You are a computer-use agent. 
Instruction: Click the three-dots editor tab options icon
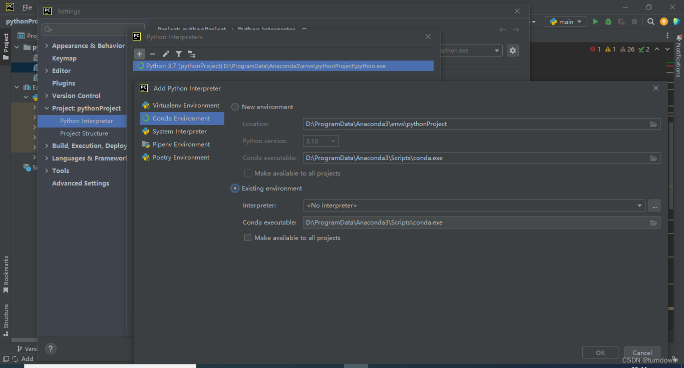pyautogui.click(x=667, y=35)
